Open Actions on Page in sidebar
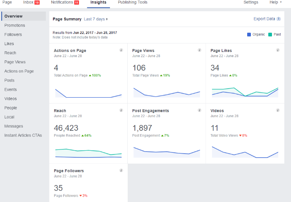This screenshot has width=291, height=202. [19, 71]
